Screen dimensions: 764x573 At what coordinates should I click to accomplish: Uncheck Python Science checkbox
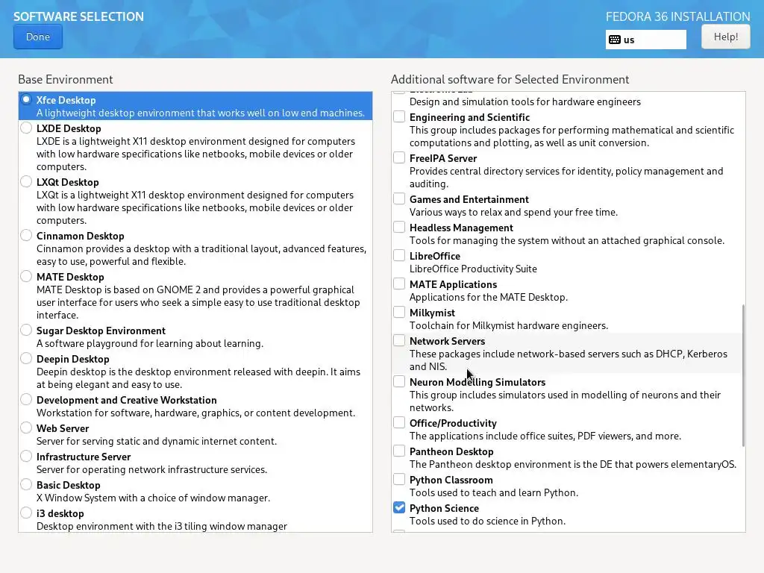point(399,507)
